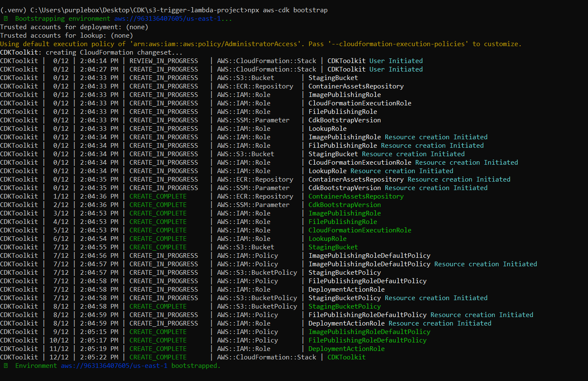
Task: Click 'FilePublishingRoleDefaultPolicy Resource creation Initiated' text
Action: 421,315
